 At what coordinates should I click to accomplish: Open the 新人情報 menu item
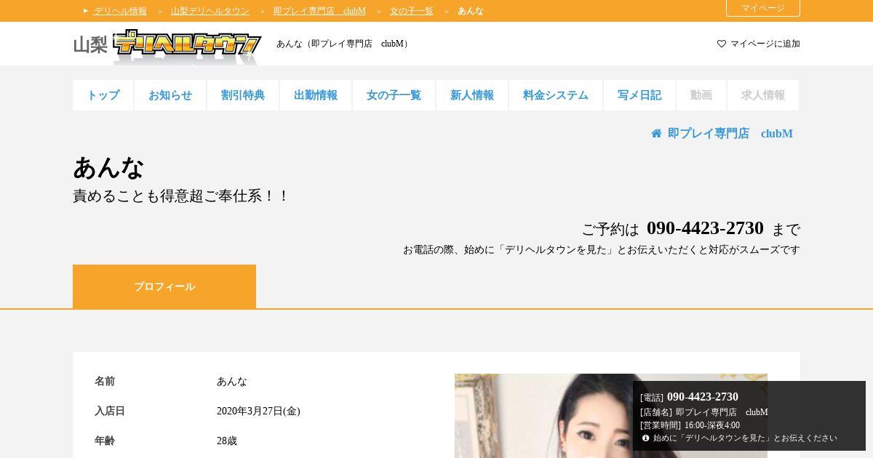(472, 95)
